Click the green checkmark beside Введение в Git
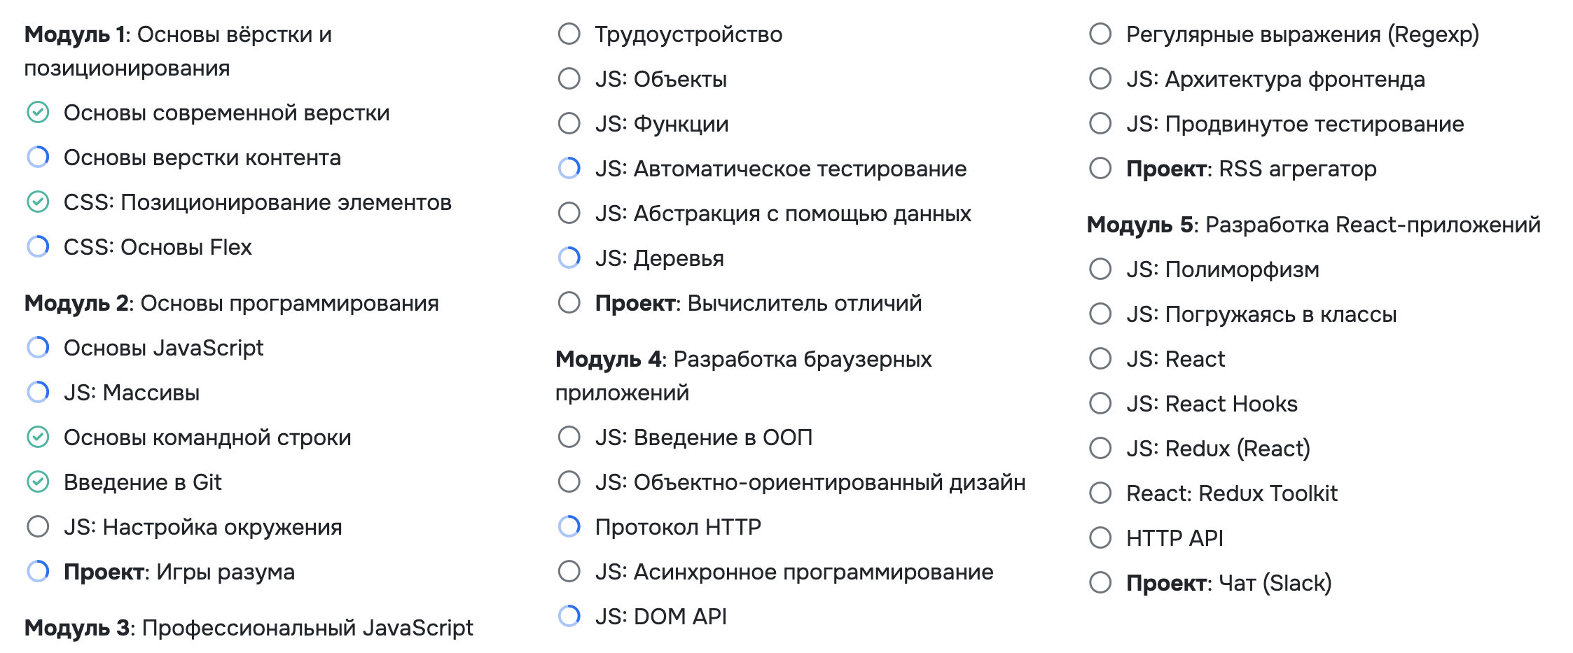The height and width of the screenshot is (653, 1573). click(x=38, y=482)
